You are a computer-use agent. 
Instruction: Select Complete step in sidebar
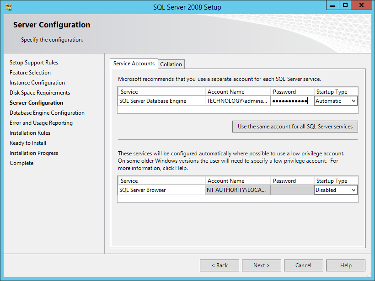click(x=21, y=163)
